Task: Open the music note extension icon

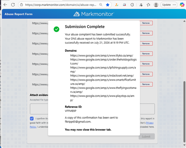Action: [141, 5]
